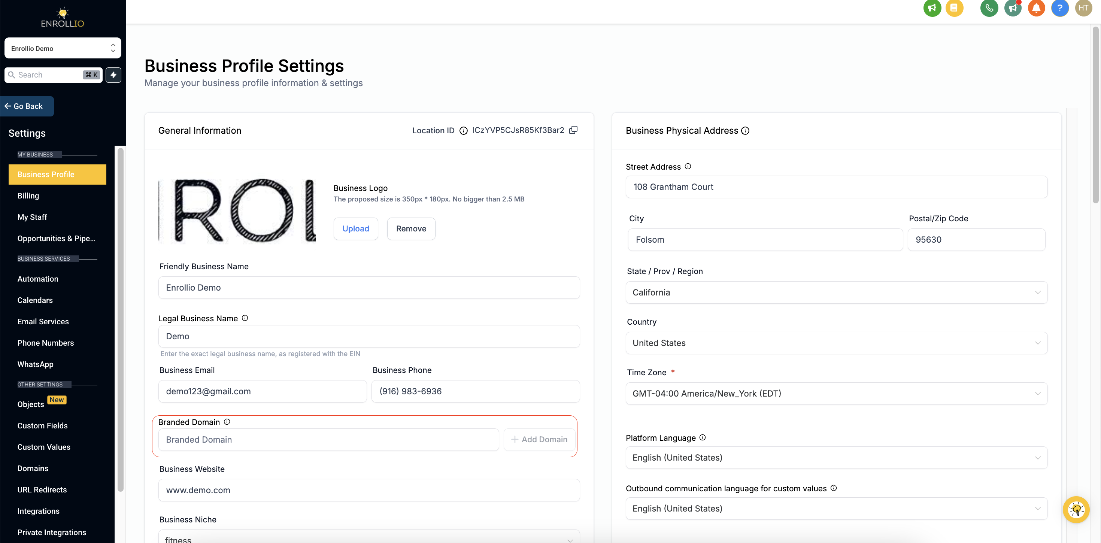
Task: Open the yellow book guide icon
Action: (x=954, y=8)
